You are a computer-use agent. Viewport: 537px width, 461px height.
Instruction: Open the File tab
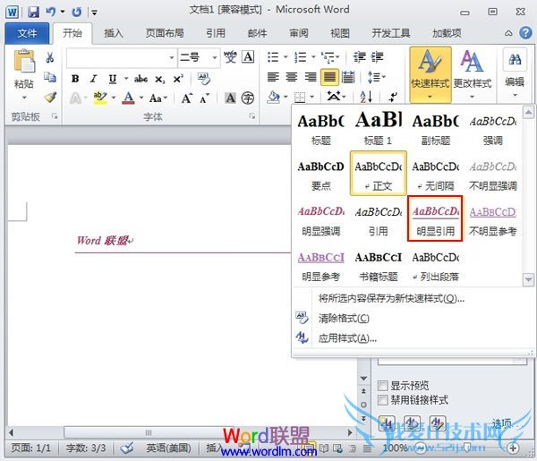(27, 33)
